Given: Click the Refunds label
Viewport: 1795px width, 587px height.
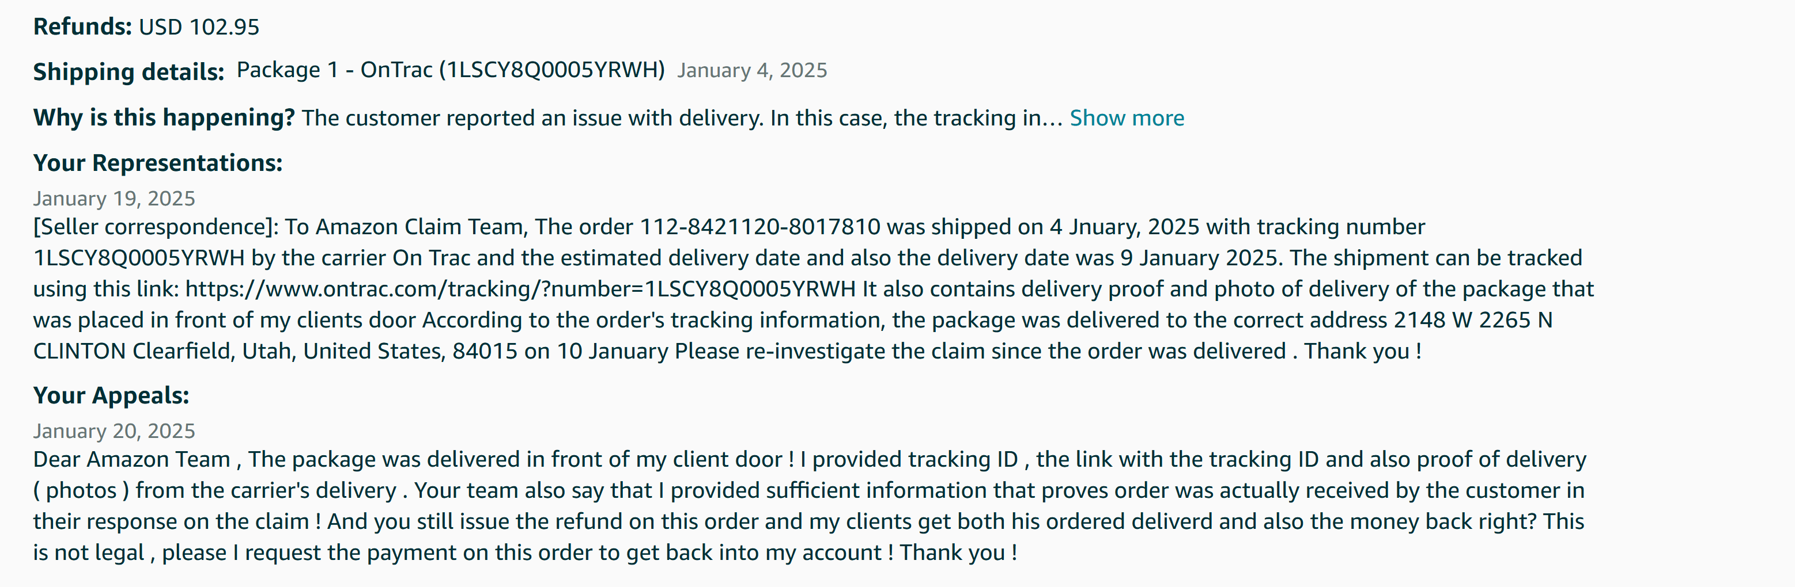Looking at the screenshot, I should (x=82, y=26).
